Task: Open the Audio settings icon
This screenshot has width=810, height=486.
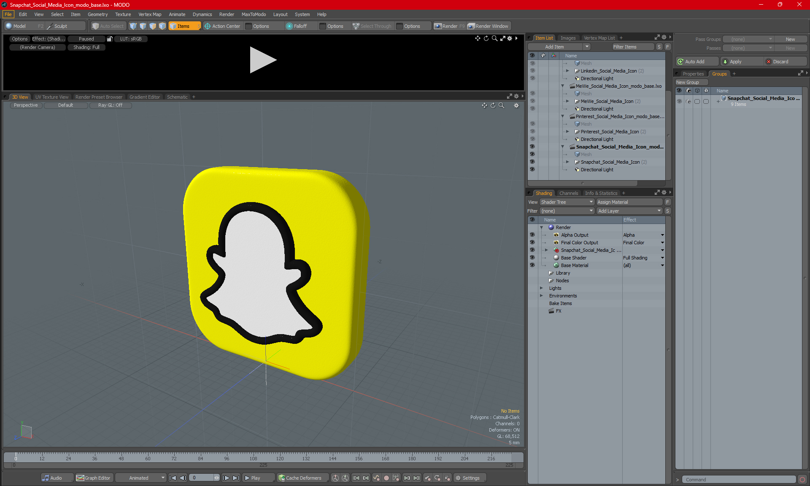Action: click(46, 478)
